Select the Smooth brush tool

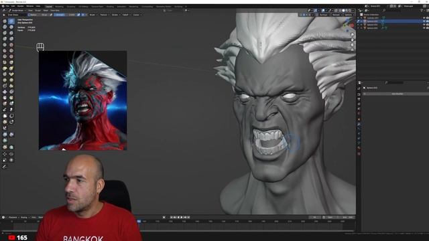[11, 45]
